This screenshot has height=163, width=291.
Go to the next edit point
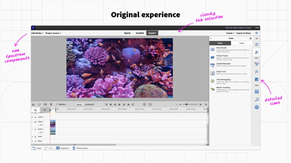click(x=133, y=104)
